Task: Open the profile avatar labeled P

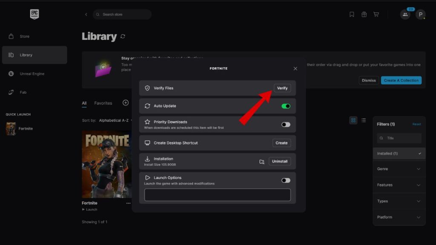Action: tap(420, 14)
